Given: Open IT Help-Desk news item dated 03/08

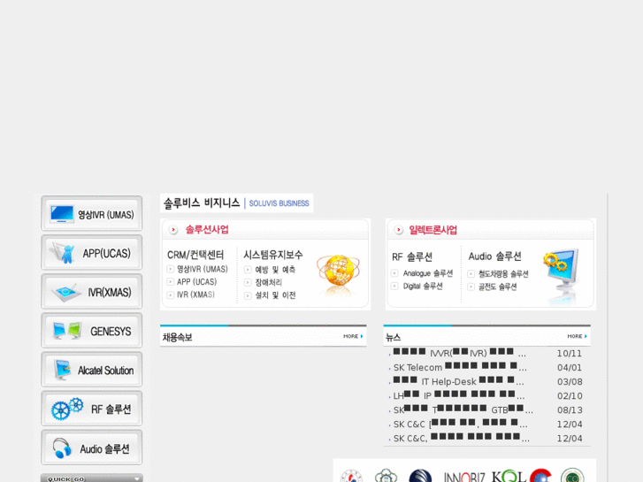Looking at the screenshot, I should (x=458, y=381).
